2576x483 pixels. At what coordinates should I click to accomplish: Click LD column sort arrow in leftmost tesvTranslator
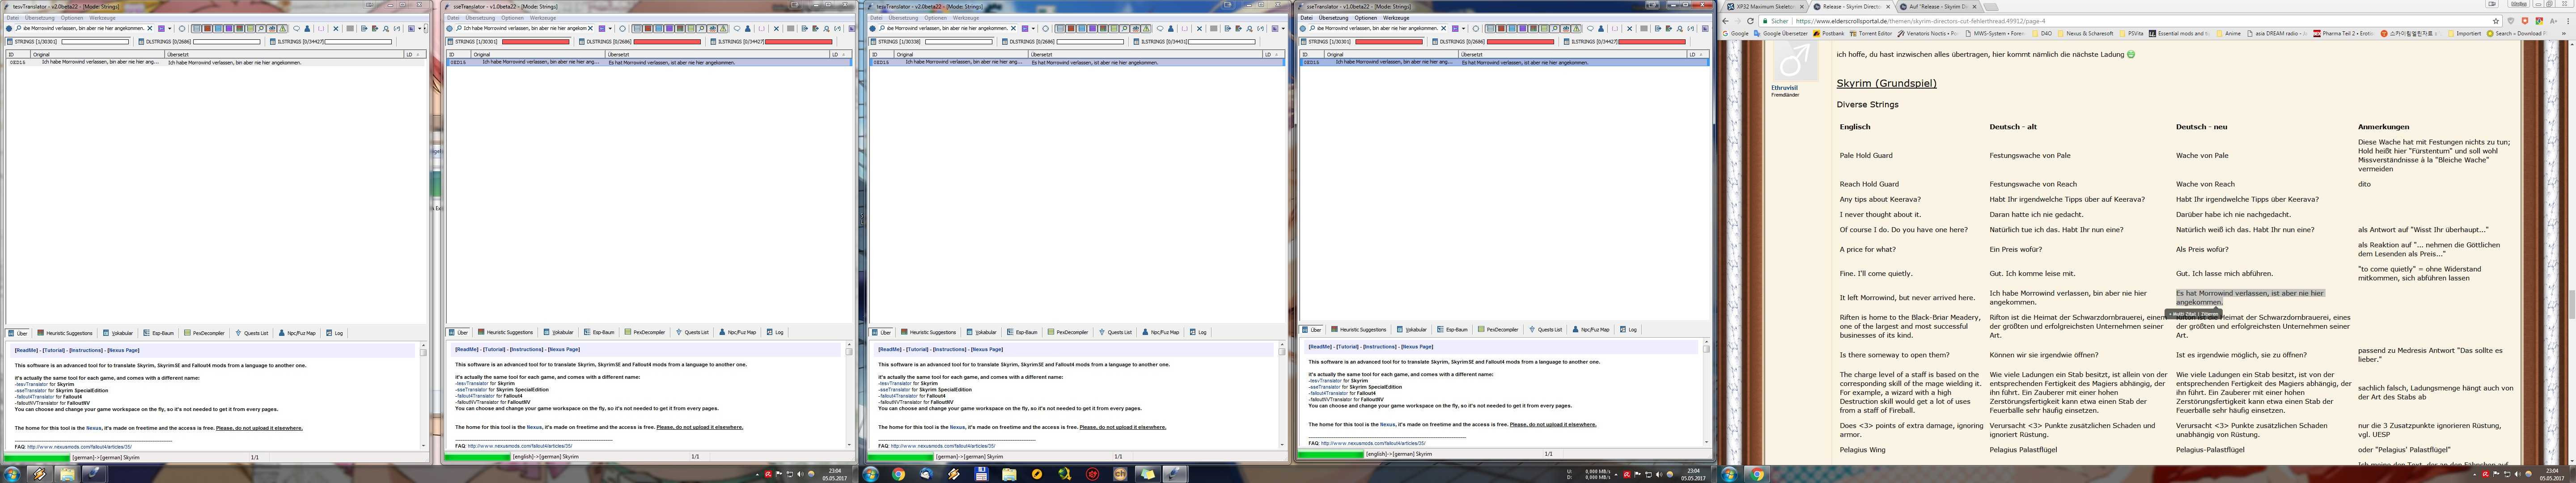tap(419, 54)
